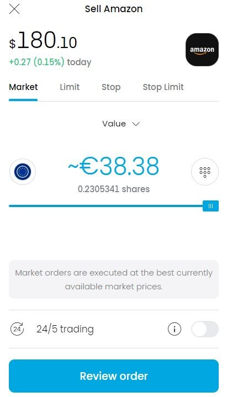Click the 0.2305341 shares text
Image resolution: width=227 pixels, height=397 pixels.
[114, 189]
